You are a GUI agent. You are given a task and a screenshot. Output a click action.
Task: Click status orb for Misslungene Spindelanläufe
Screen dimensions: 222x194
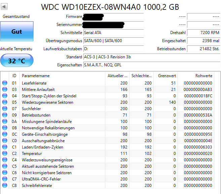pyautogui.click(x=5, y=121)
